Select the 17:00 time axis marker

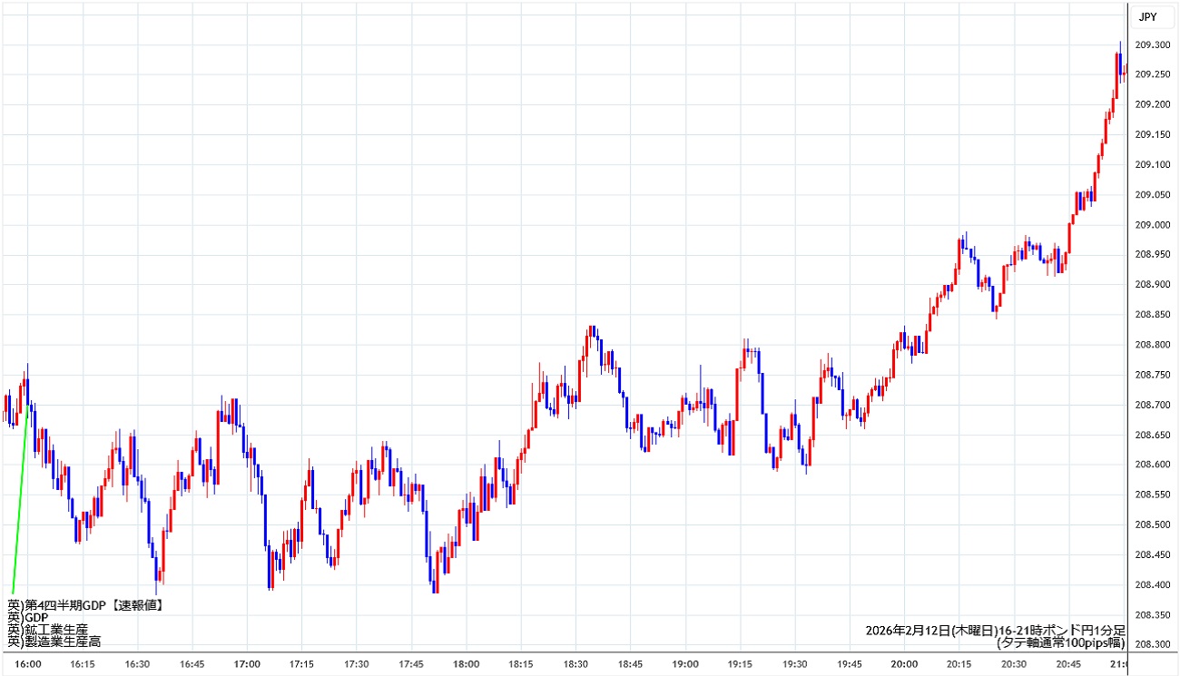click(x=247, y=663)
